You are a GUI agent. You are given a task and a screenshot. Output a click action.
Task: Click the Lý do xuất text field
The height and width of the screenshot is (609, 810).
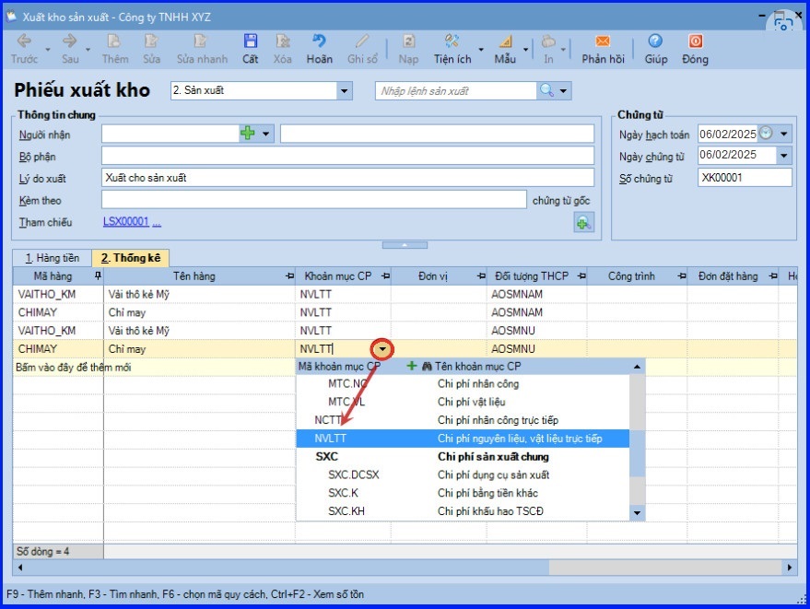tap(347, 178)
